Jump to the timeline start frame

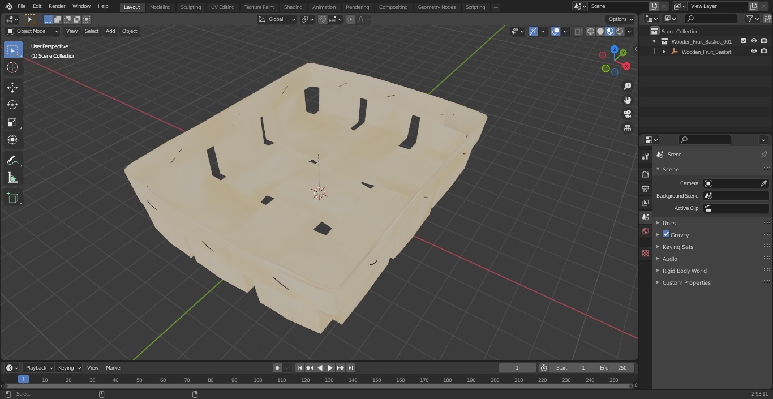pyautogui.click(x=300, y=368)
